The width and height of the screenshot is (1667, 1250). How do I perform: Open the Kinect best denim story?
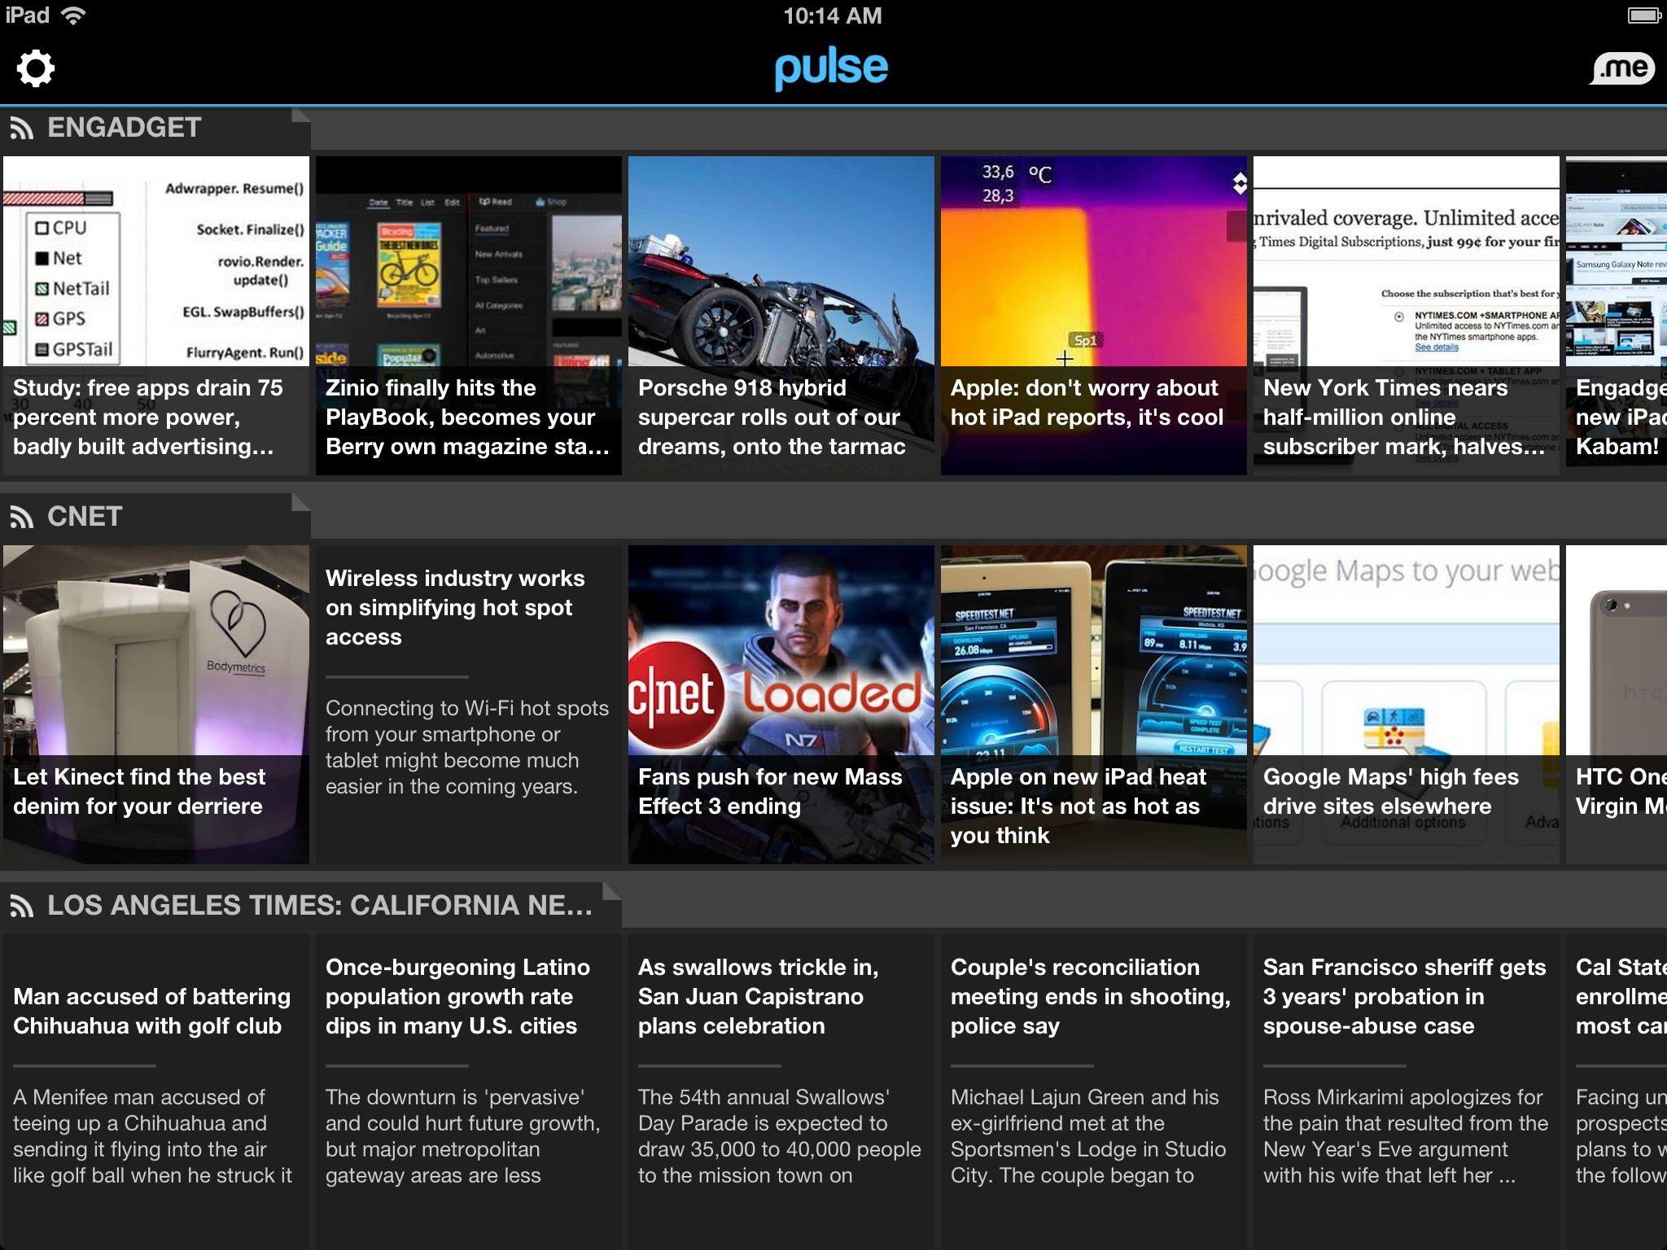point(156,705)
